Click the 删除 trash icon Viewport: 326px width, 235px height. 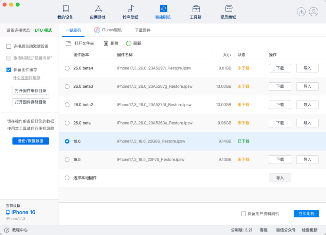coord(106,43)
